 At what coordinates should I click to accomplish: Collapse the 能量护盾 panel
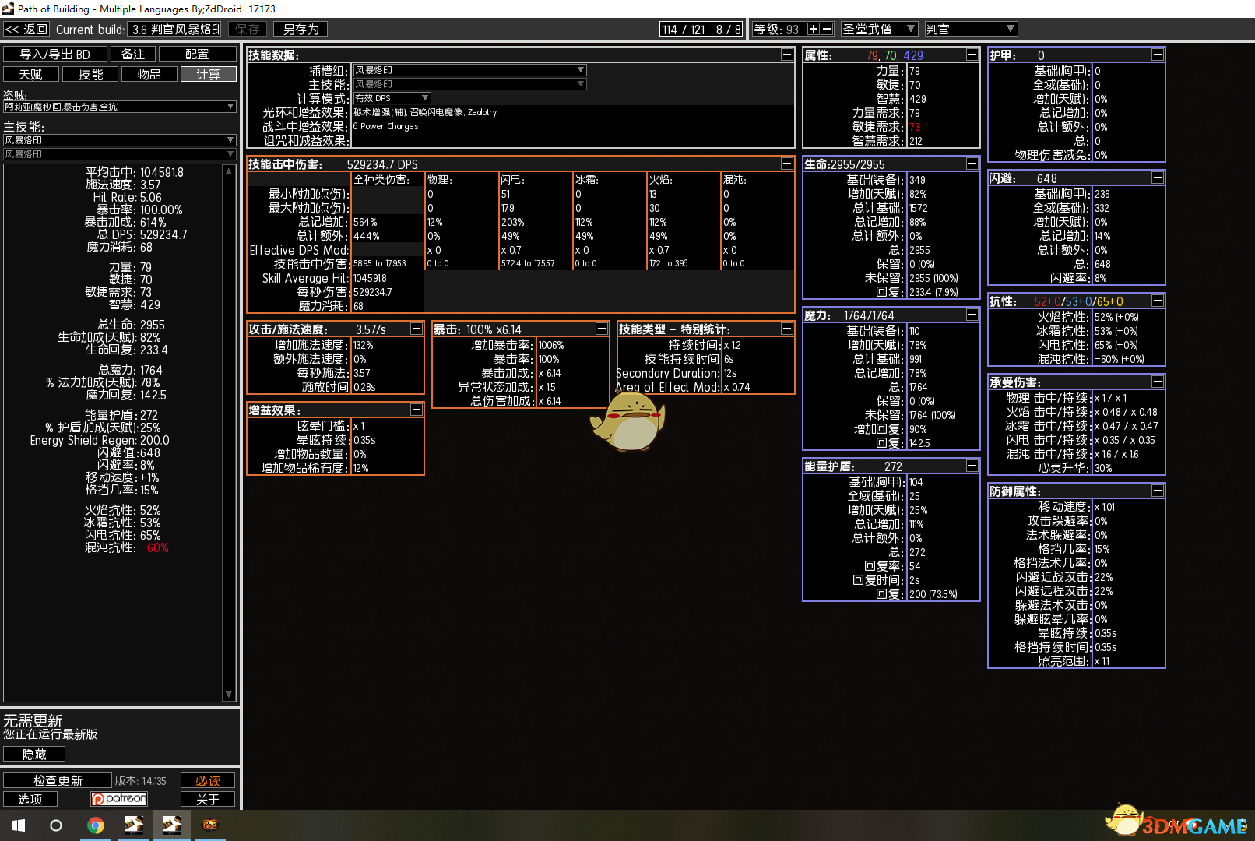972,466
